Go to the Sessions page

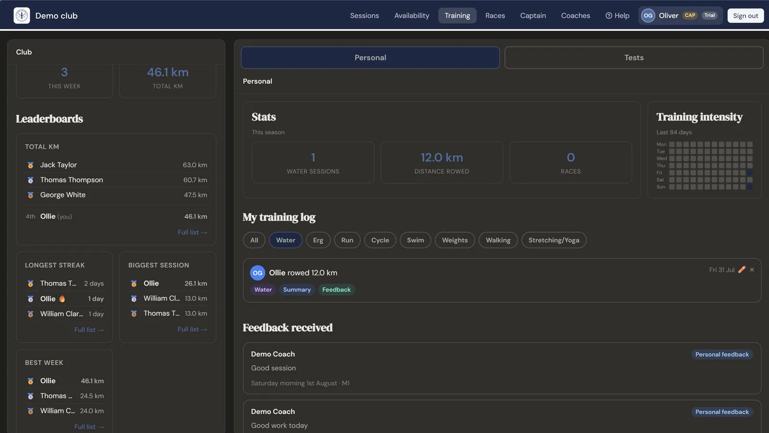click(x=364, y=15)
